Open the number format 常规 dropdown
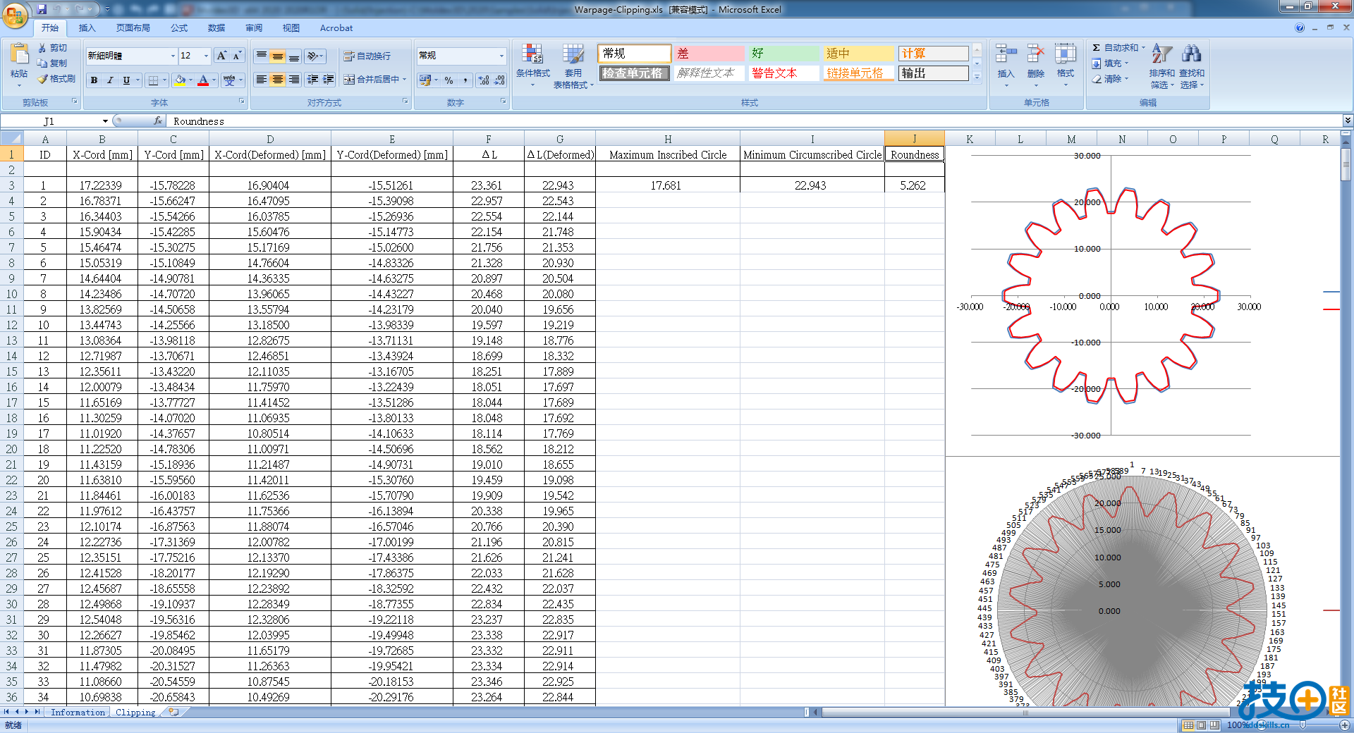The width and height of the screenshot is (1354, 733). coord(501,56)
